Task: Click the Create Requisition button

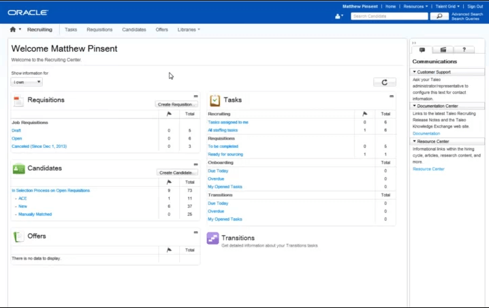Action: (x=176, y=104)
